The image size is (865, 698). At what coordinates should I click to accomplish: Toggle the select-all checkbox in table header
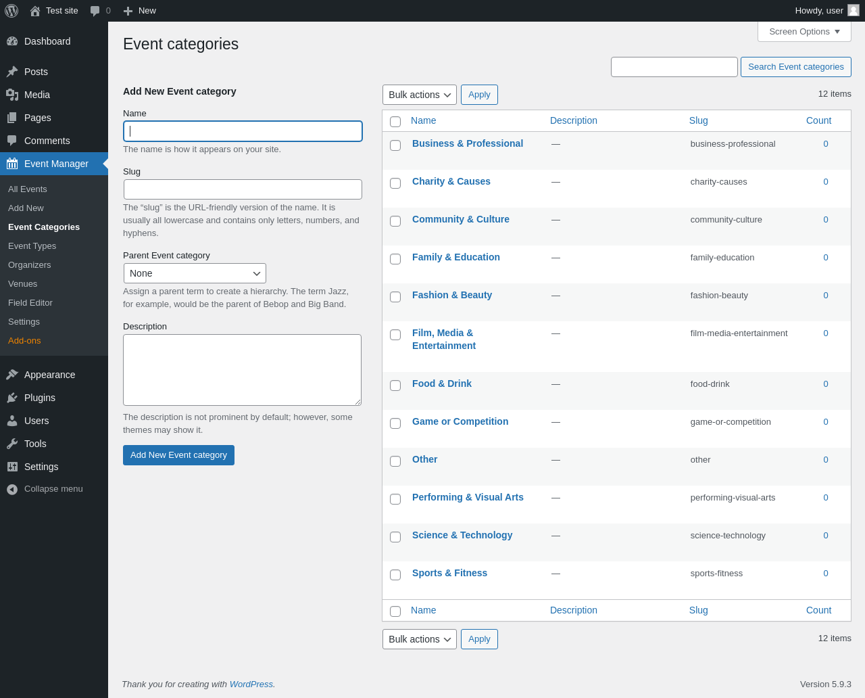coord(395,122)
